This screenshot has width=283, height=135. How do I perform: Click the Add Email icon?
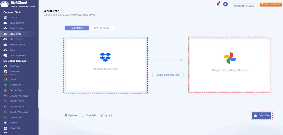5,72
